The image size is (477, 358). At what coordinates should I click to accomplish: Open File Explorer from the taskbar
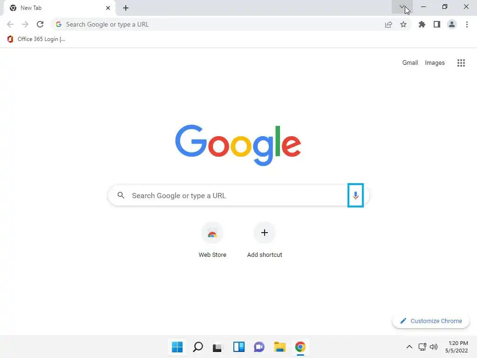280,347
